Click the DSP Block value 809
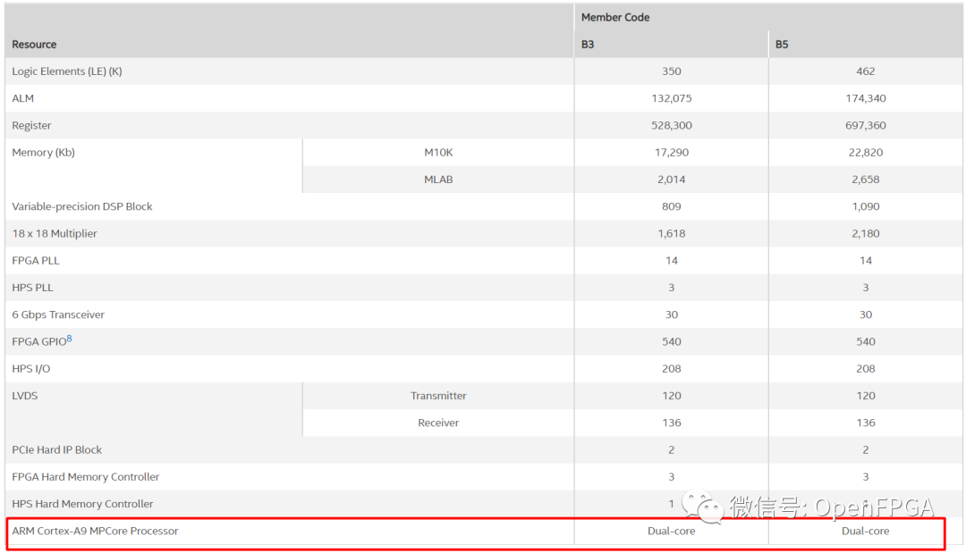Viewport: 966px width, 553px height. point(672,206)
